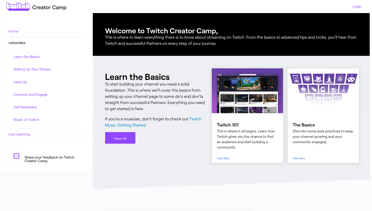Image resolution: width=372 pixels, height=211 pixels.
Task: Click the Twitch logo
Action: pyautogui.click(x=18, y=7)
